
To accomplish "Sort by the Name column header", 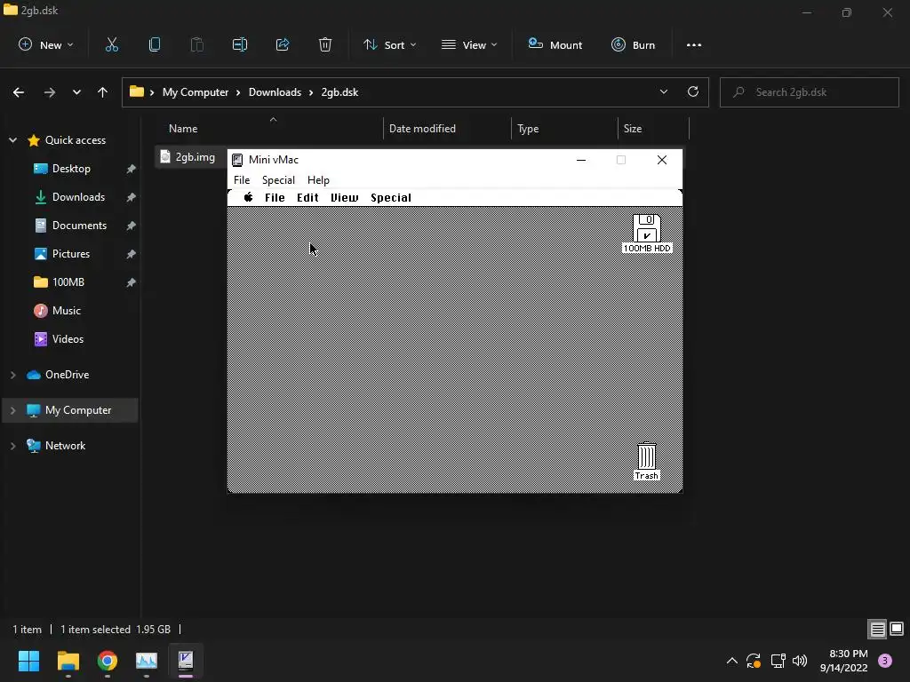I will (x=183, y=129).
